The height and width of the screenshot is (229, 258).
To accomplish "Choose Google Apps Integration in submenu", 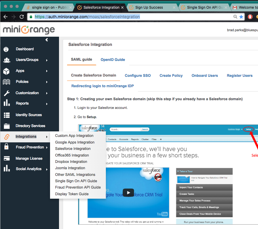I will [x=75, y=142].
